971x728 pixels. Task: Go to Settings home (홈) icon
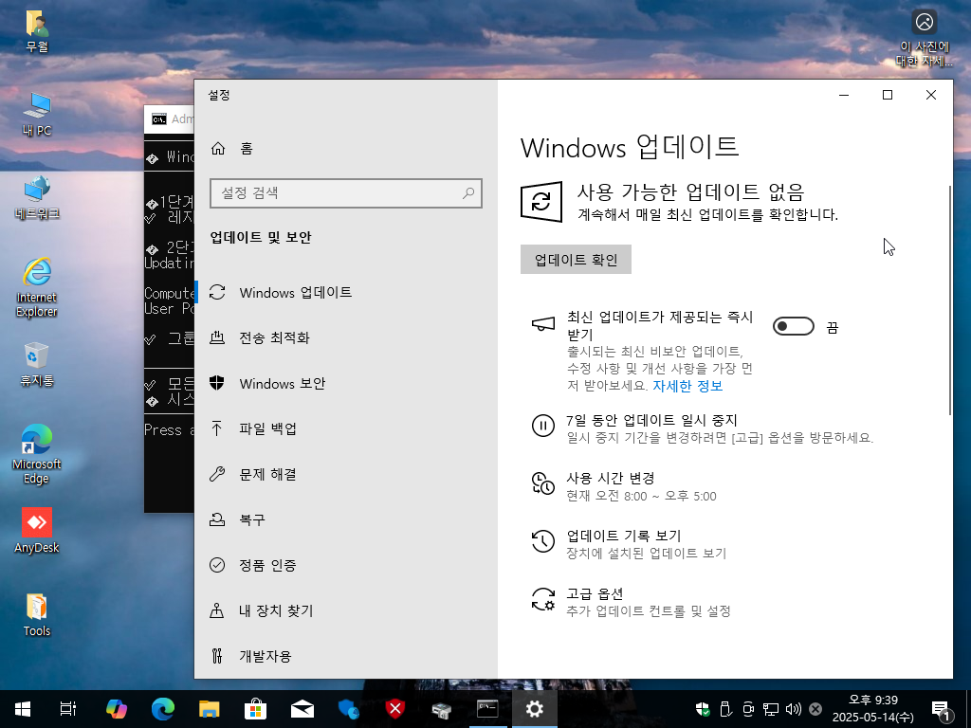[218, 149]
